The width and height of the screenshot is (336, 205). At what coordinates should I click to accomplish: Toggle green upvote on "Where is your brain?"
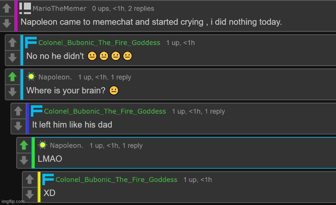point(13,76)
